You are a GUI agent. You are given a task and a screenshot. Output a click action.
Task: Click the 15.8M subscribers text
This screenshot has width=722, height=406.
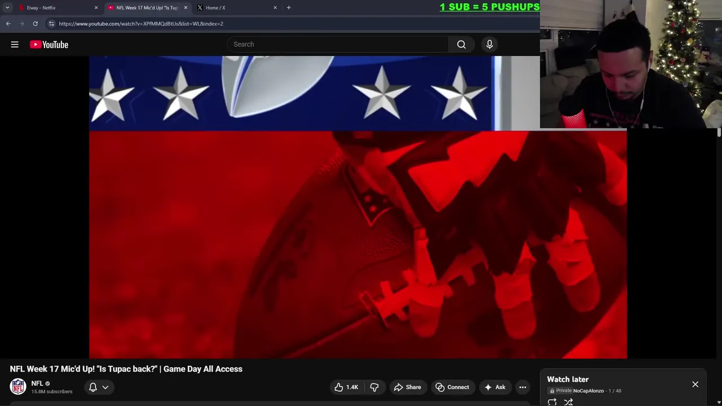[x=52, y=391]
